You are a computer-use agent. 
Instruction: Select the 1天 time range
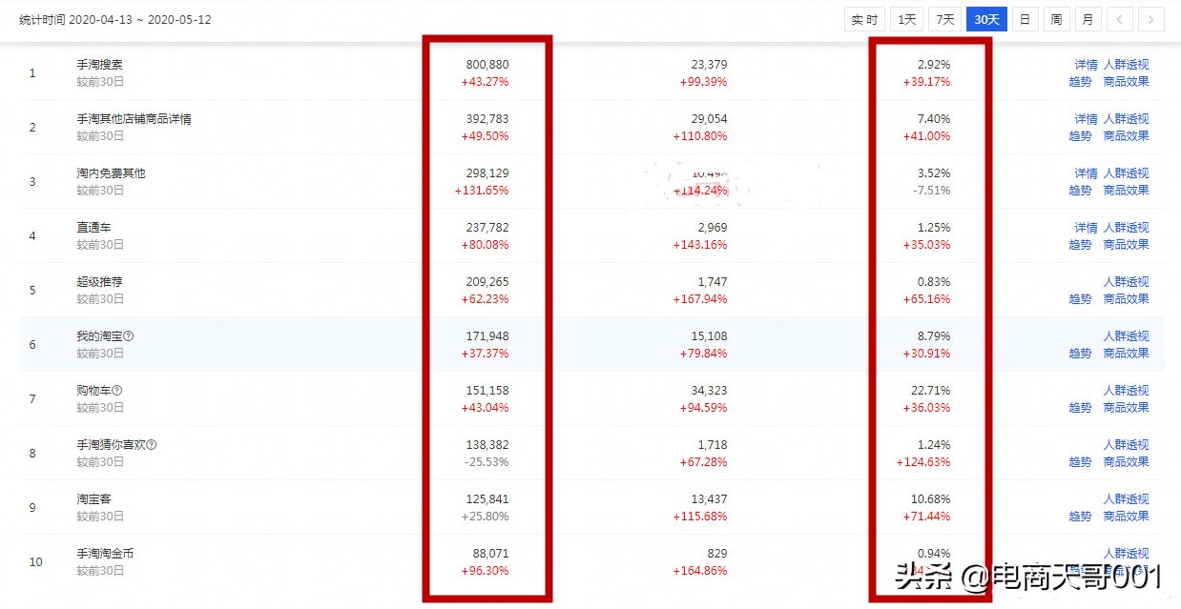click(x=905, y=18)
